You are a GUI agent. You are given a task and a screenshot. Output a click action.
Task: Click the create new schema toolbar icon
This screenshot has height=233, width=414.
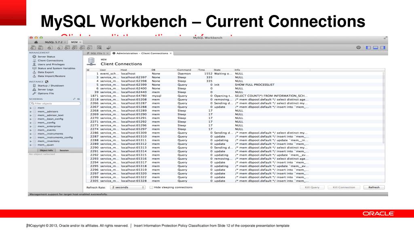[x=60, y=48]
